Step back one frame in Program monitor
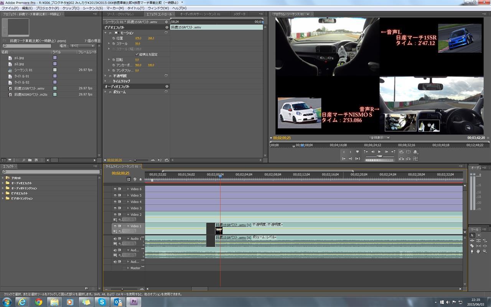491x307 pixels. point(373,152)
